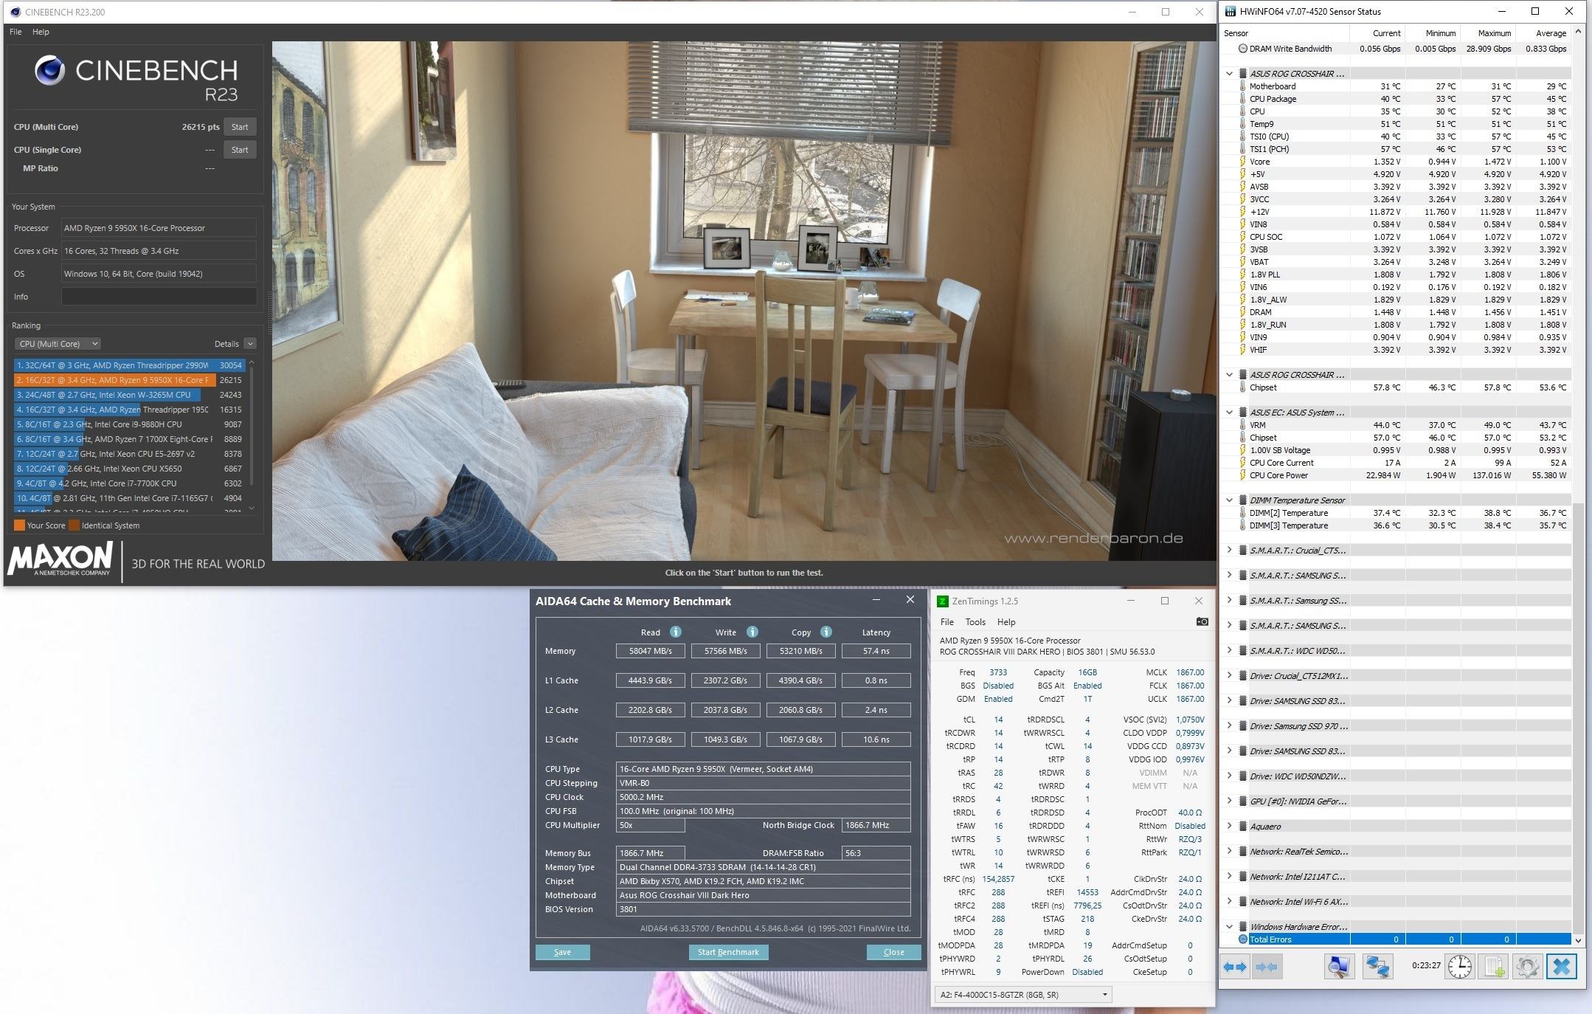Open ZenTimings A2 memory module dropdown
The width and height of the screenshot is (1592, 1014).
pyautogui.click(x=1024, y=995)
